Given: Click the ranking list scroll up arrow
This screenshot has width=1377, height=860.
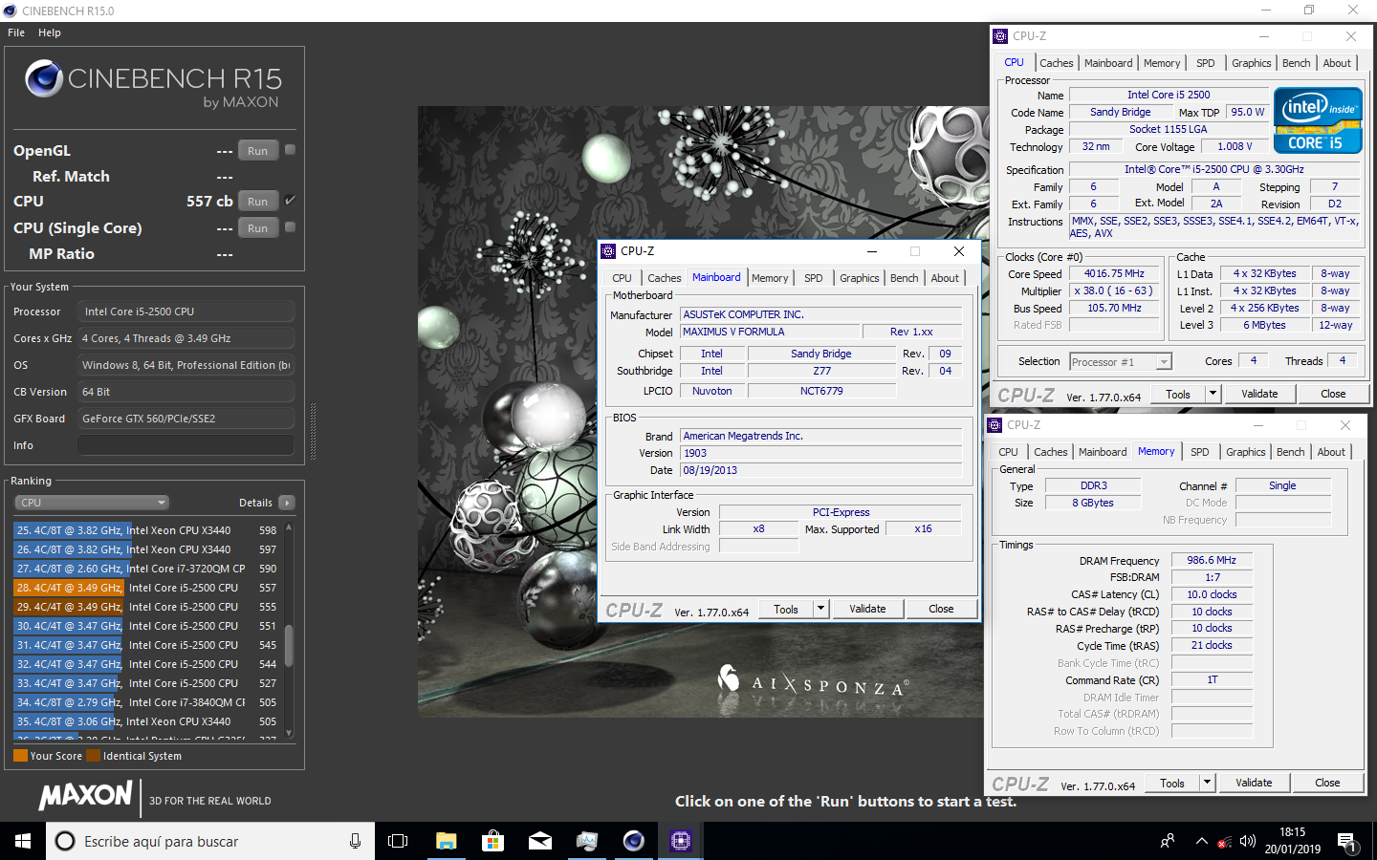Looking at the screenshot, I should point(289,527).
